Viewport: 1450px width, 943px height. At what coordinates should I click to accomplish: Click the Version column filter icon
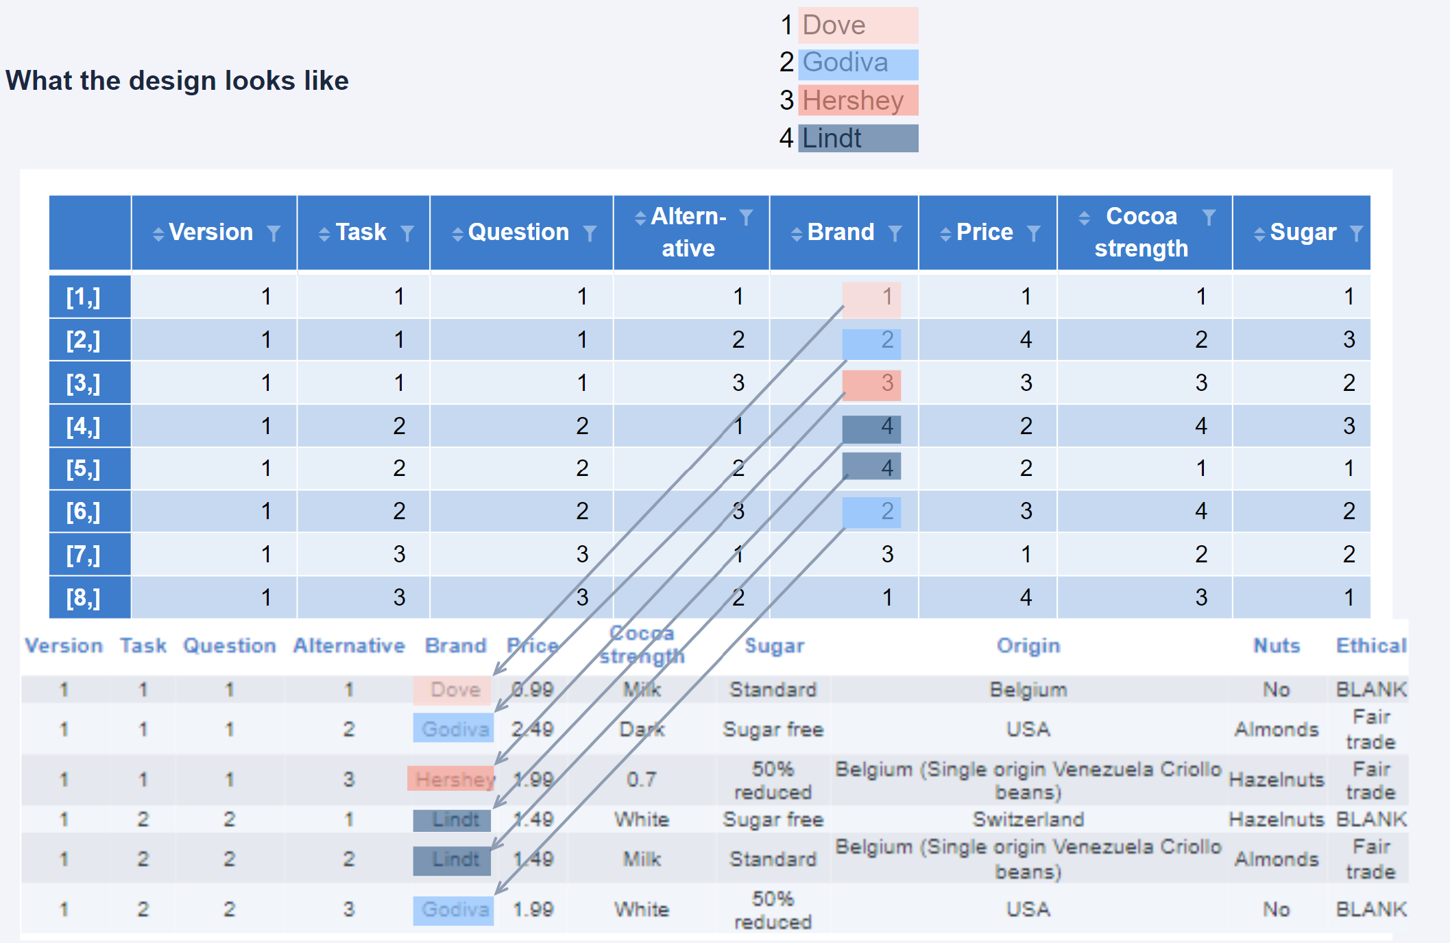coord(274,234)
